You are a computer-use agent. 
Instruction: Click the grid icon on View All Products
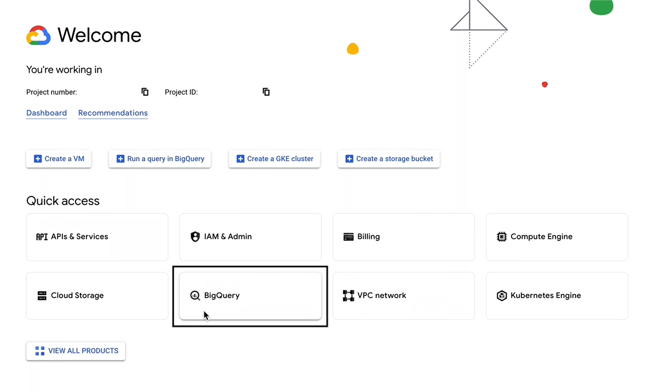[x=39, y=351]
